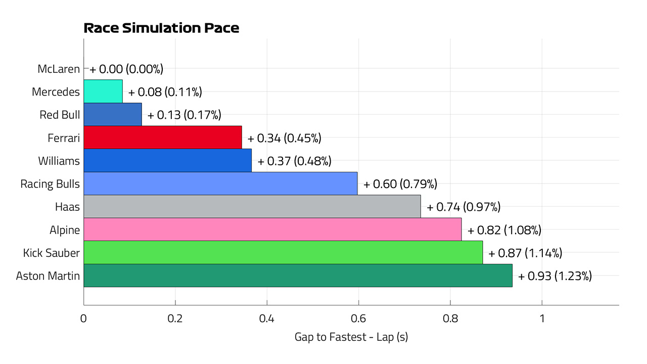Image resolution: width=647 pixels, height=364 pixels.
Task: Click the Mercedes turquoise bar
Action: point(103,92)
